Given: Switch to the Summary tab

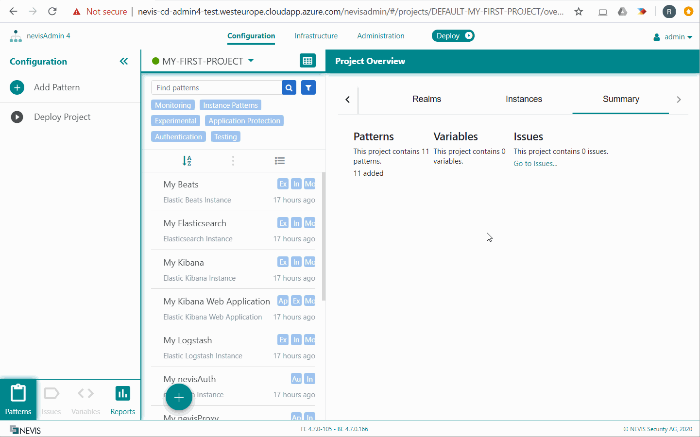Looking at the screenshot, I should 621,99.
